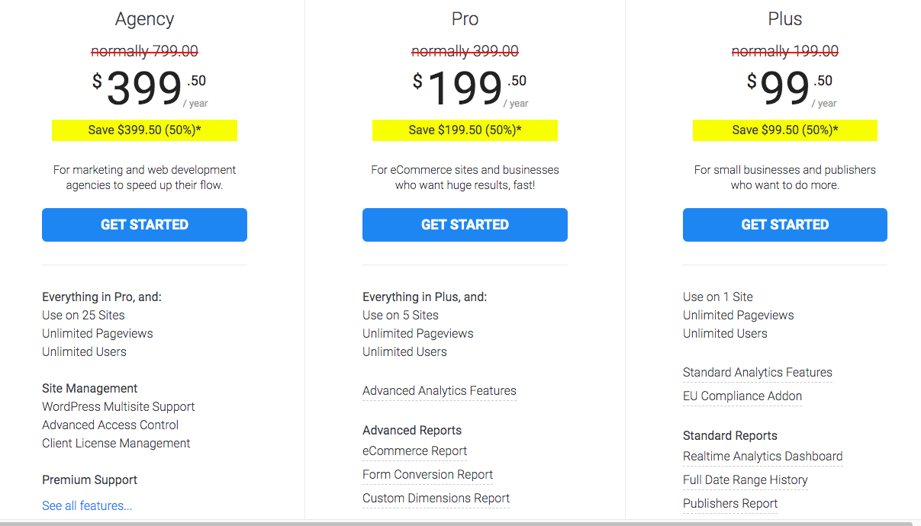Click Custom Dimensions Report link

[436, 499]
